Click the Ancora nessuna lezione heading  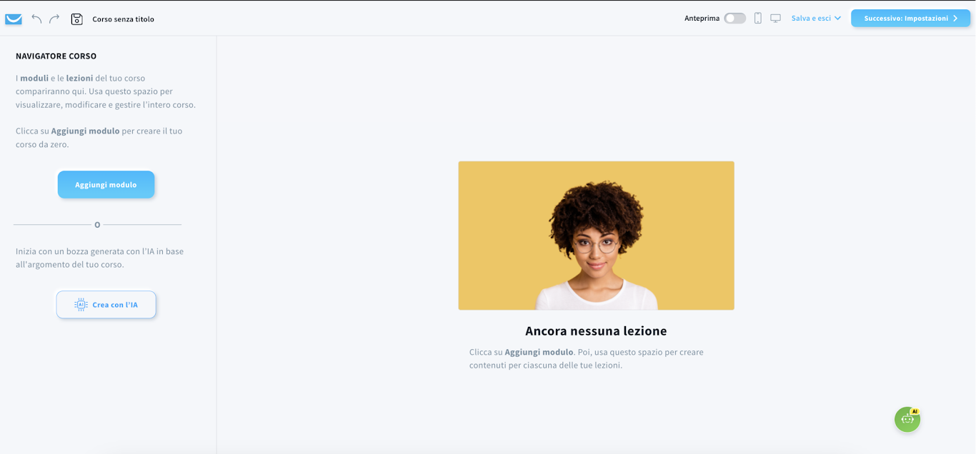coord(596,331)
